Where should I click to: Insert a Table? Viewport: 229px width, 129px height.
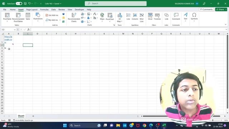(28, 16)
